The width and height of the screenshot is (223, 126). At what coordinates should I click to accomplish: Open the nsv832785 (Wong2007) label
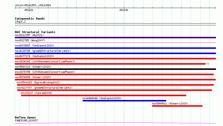click(x=30, y=40)
